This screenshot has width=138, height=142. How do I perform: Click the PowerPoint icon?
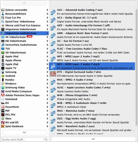coord(3,107)
